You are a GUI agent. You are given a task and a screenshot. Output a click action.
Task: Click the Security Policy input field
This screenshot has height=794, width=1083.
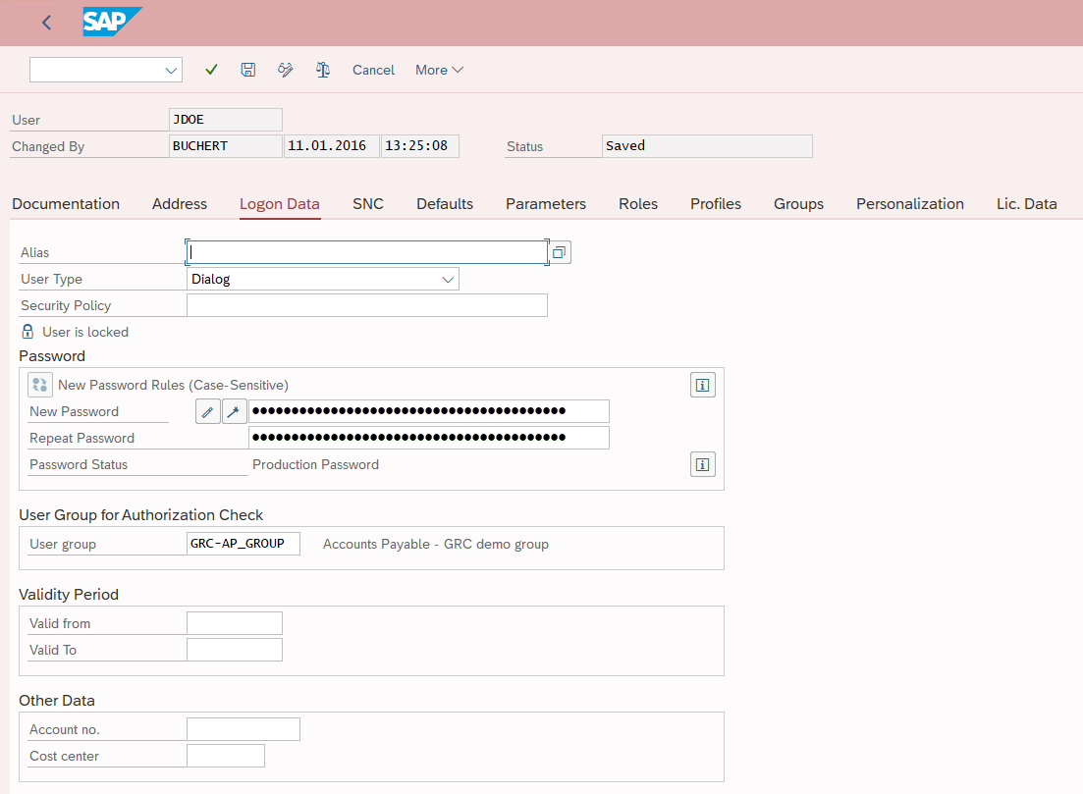point(367,305)
